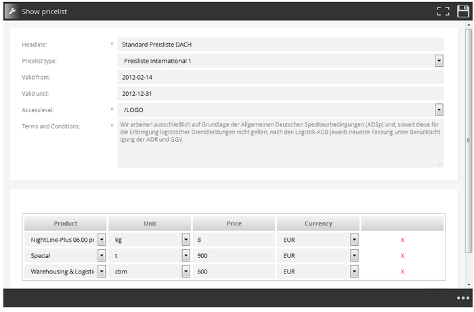Expand the kg unit dropdown
The height and width of the screenshot is (312, 474).
click(x=186, y=240)
